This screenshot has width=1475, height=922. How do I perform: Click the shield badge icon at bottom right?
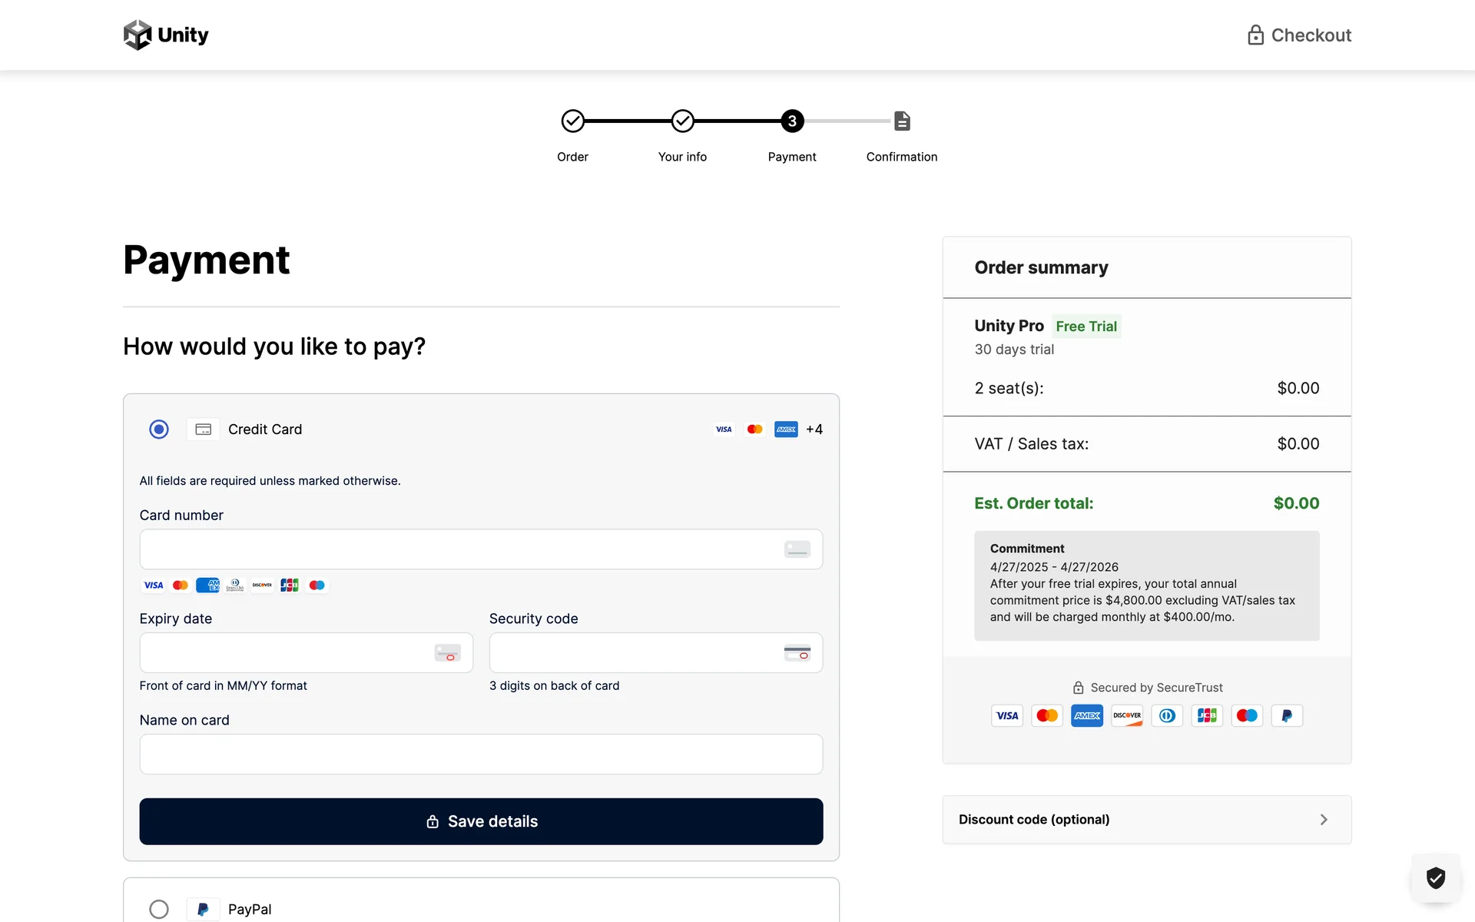pyautogui.click(x=1435, y=877)
